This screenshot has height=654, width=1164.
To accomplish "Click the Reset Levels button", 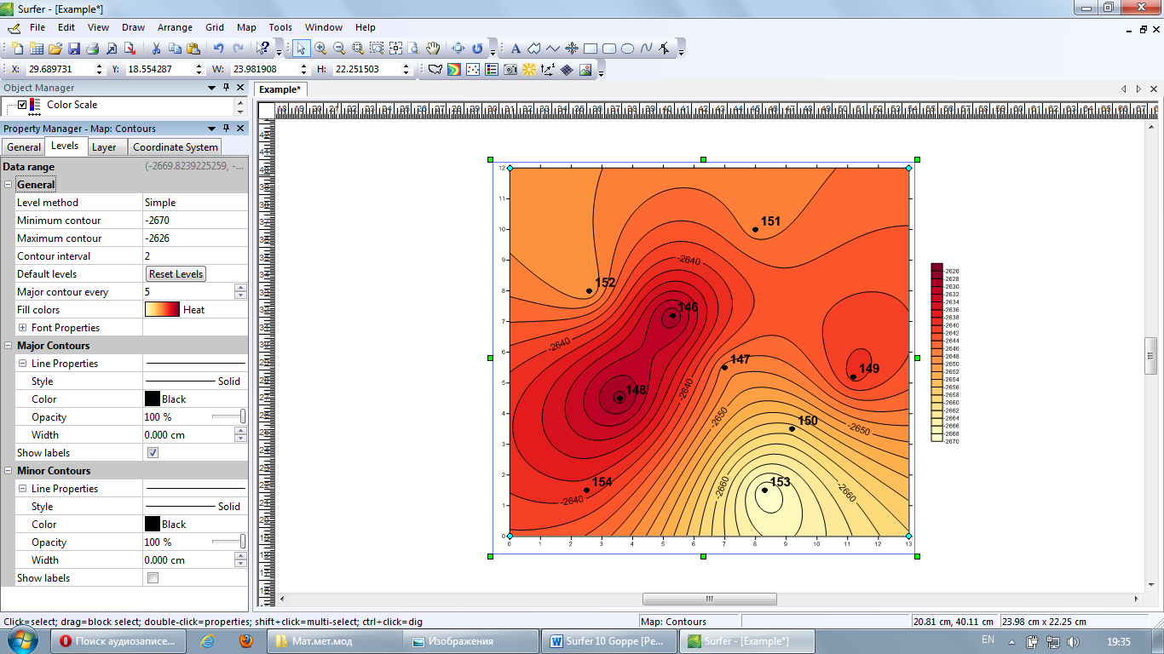I will tap(176, 274).
